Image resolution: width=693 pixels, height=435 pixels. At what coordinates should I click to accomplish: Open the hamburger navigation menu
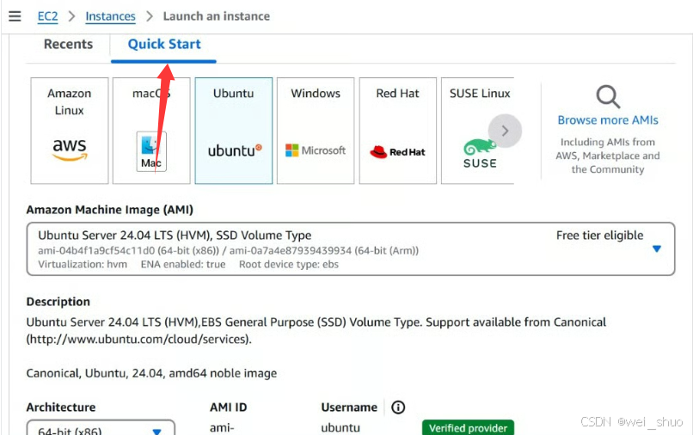15,16
